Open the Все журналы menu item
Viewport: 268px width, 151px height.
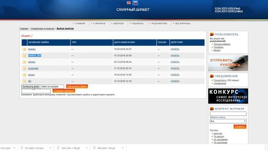(x=183, y=23)
